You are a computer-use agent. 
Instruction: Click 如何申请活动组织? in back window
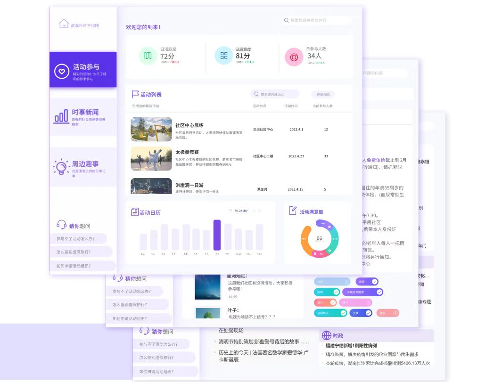(165, 372)
